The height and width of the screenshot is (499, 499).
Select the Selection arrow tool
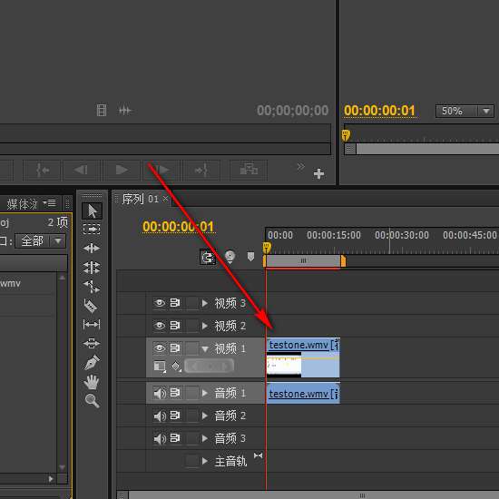(92, 210)
